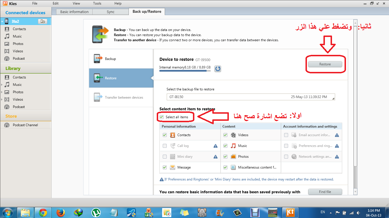Open the Edit menu
Viewport: 389px width, 218px height.
click(56, 3)
